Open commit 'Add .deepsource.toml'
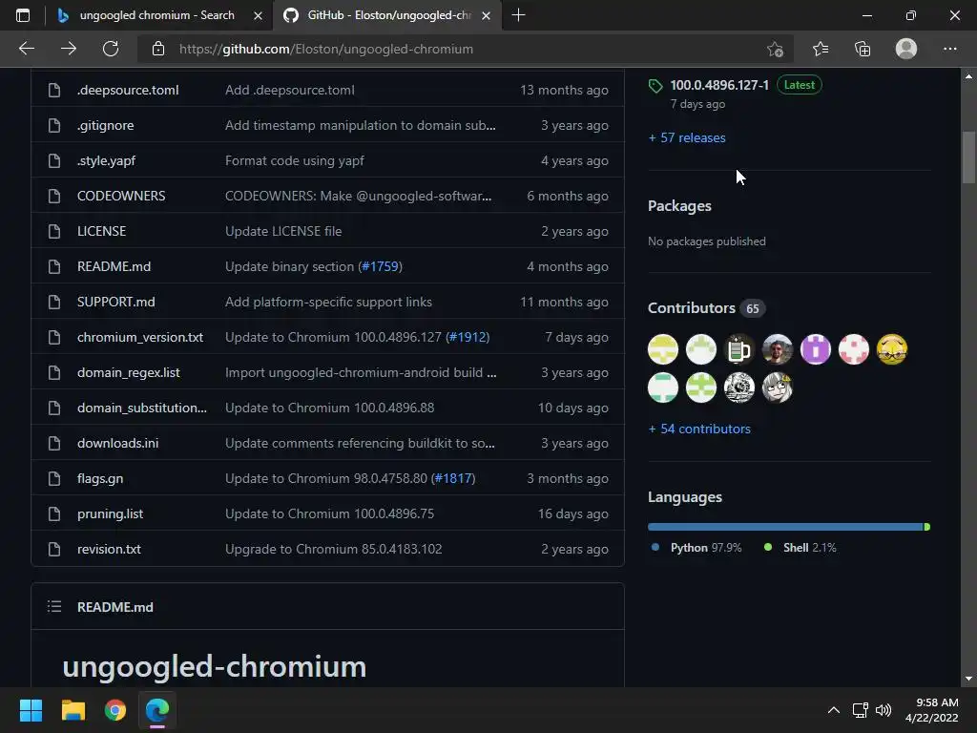 point(290,90)
